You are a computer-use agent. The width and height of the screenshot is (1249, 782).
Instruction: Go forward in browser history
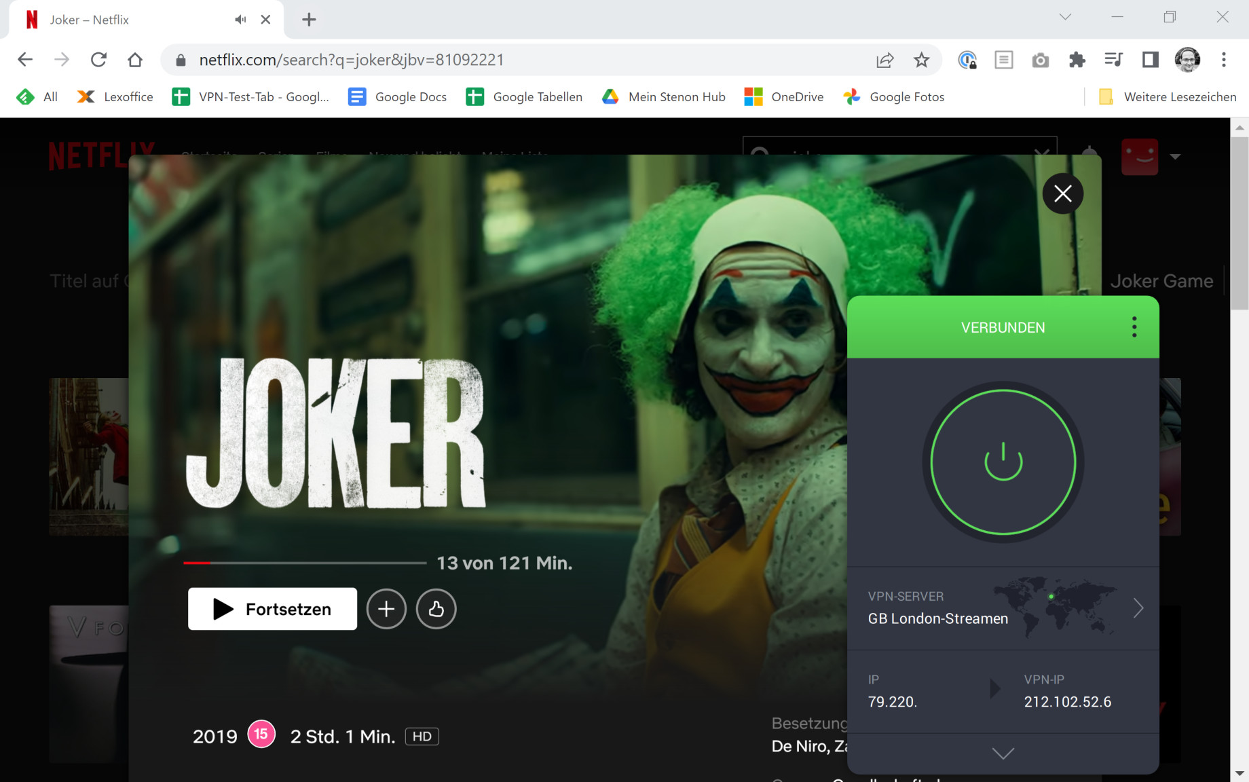tap(62, 60)
